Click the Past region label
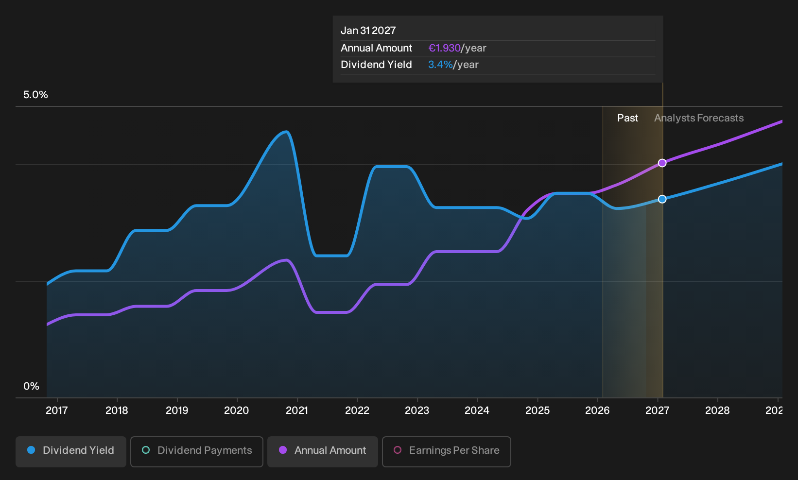The height and width of the screenshot is (480, 798). click(x=628, y=118)
